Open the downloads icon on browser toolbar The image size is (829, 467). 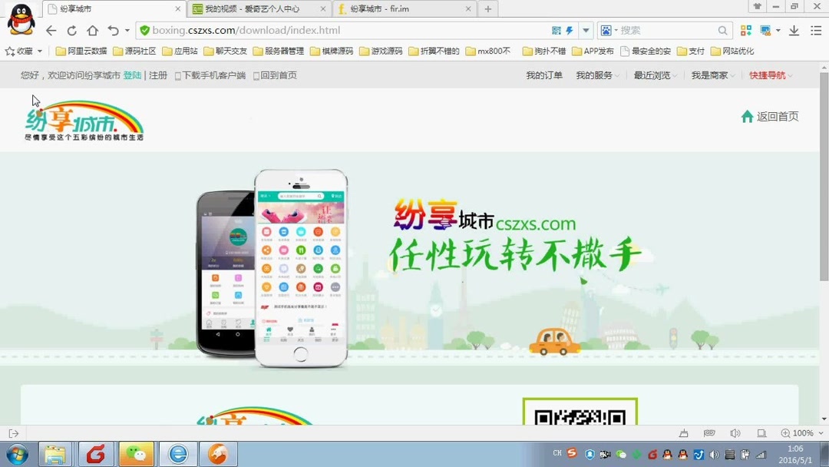point(794,30)
